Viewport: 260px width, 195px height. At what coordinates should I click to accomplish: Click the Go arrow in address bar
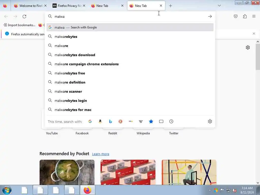(x=210, y=17)
